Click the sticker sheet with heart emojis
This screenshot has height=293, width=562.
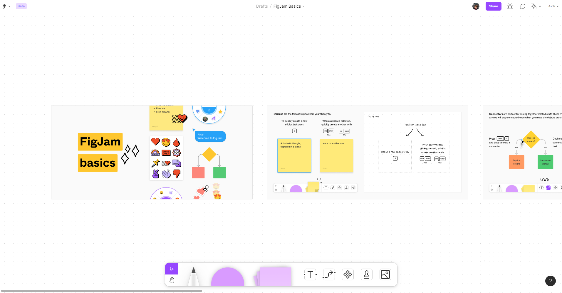point(166,158)
